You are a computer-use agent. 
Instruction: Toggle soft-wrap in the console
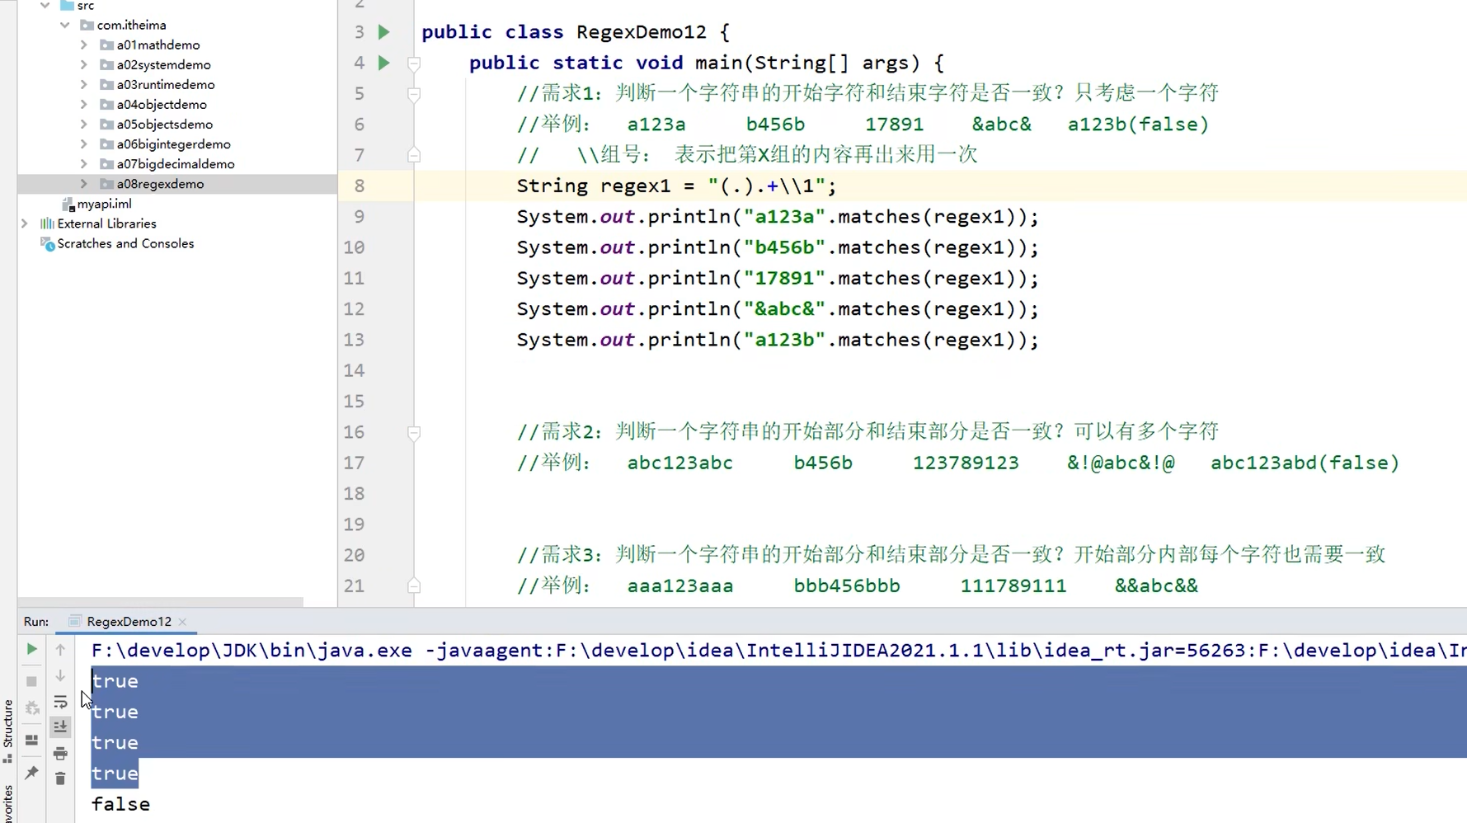click(x=60, y=702)
